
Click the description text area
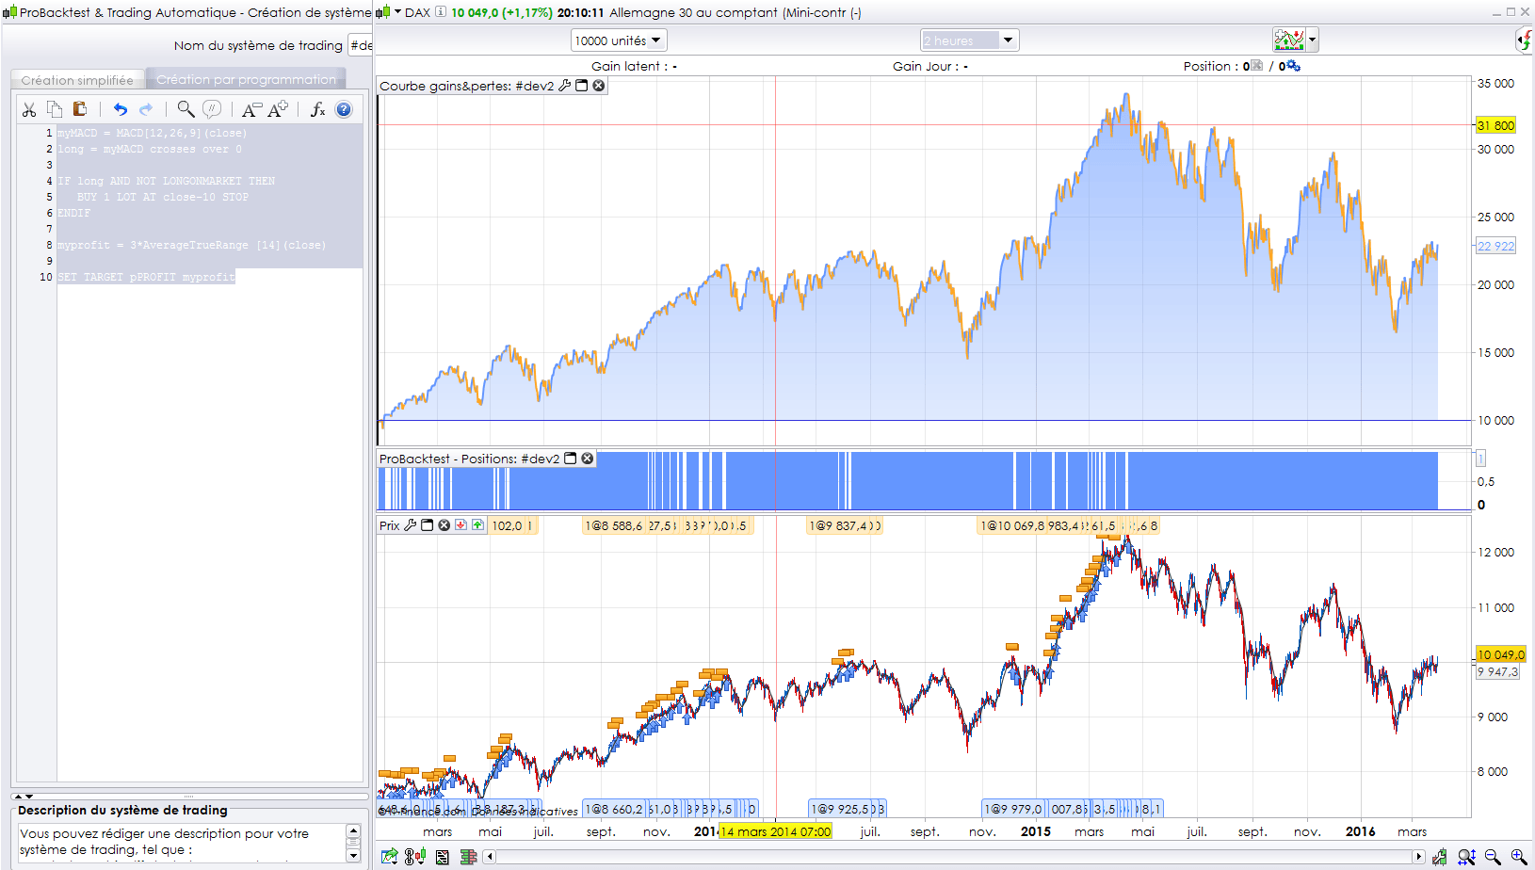click(x=183, y=842)
